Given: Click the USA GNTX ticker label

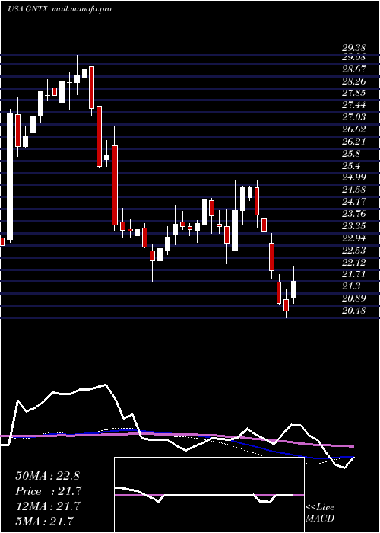Looking at the screenshot, I should tap(29, 9).
